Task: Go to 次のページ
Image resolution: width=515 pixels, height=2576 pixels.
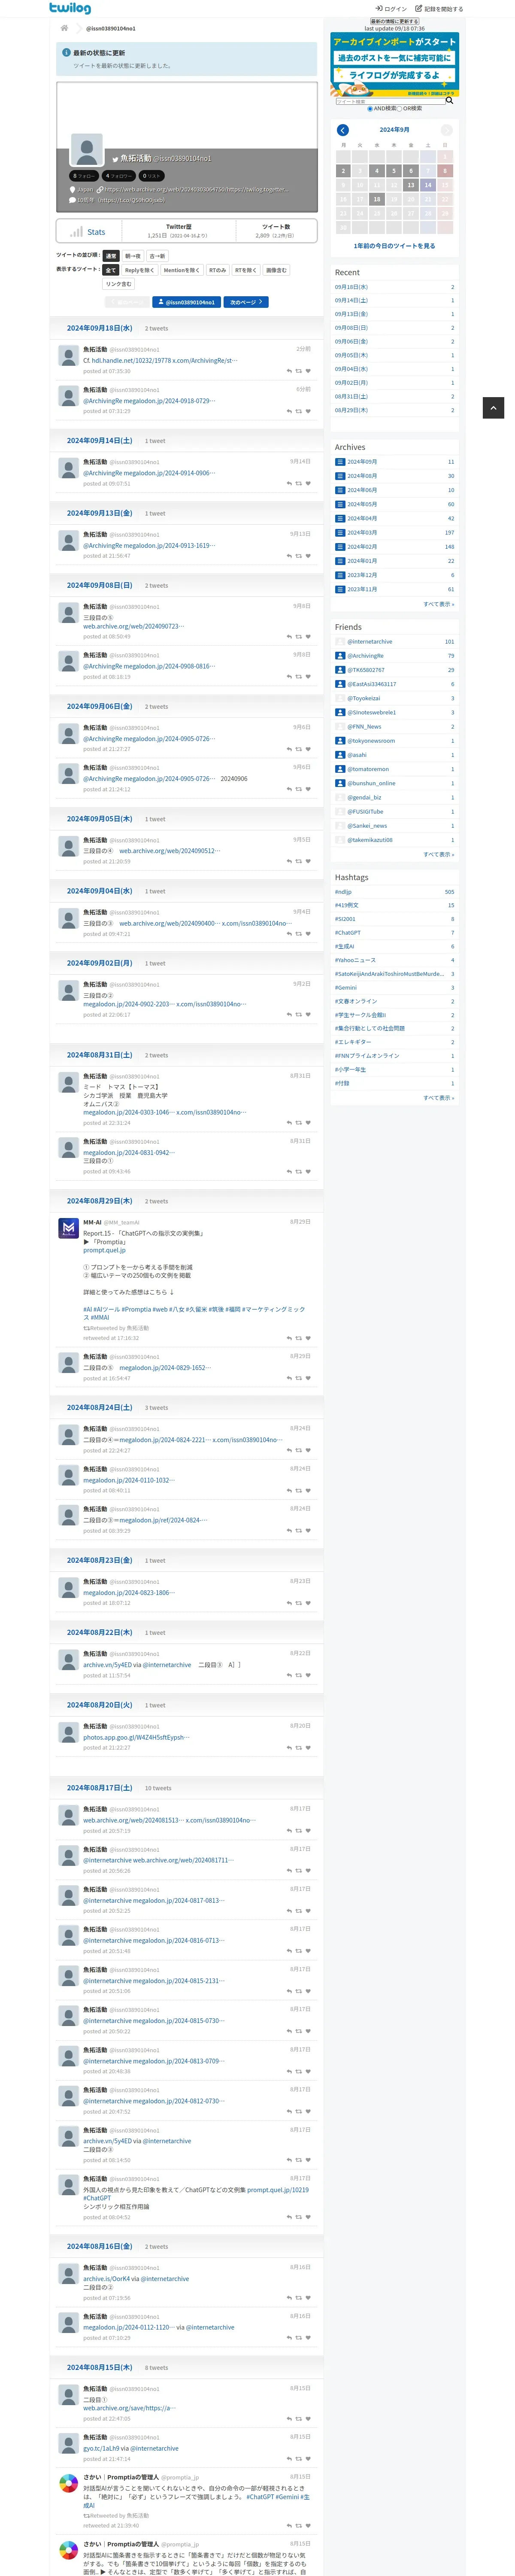Action: (x=246, y=302)
